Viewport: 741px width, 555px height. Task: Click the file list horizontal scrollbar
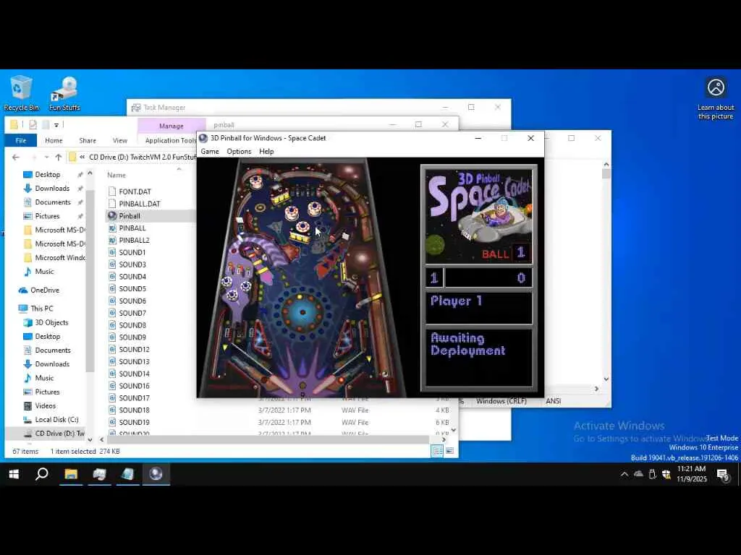267,439
